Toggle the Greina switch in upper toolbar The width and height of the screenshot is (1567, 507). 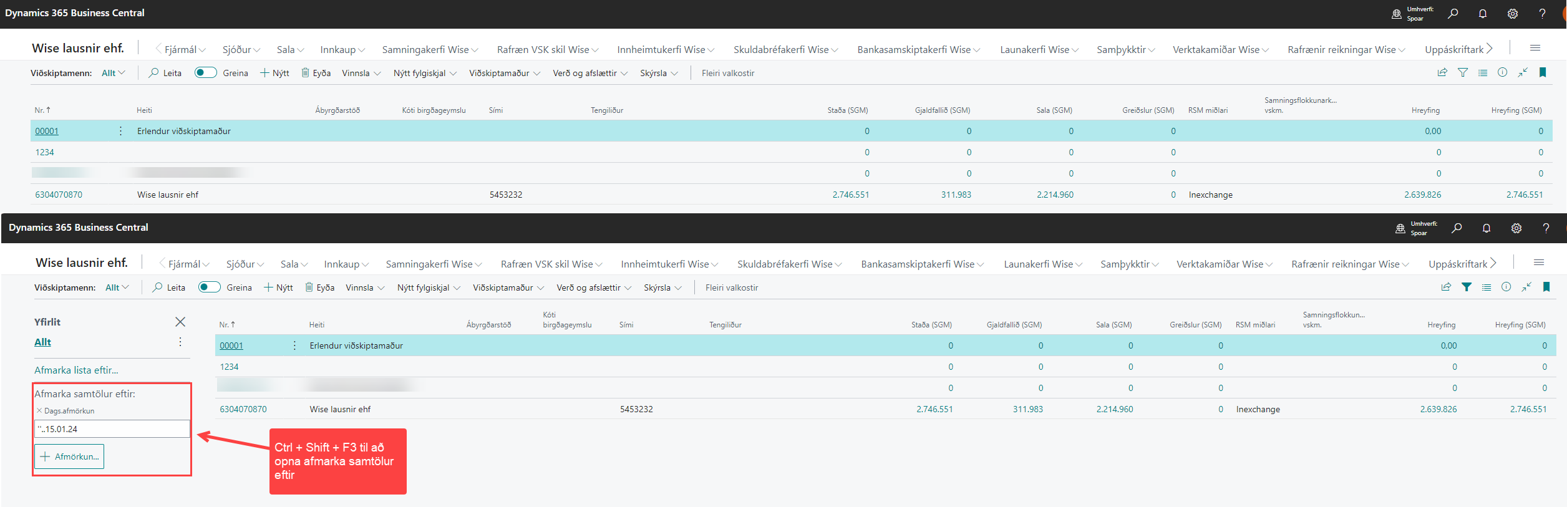[206, 72]
